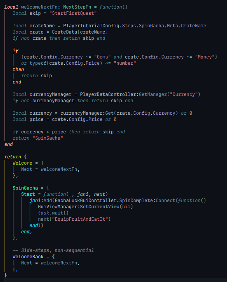Click the 'skip' variable in 'local skip'
The image size is (227, 282).
click(35, 13)
